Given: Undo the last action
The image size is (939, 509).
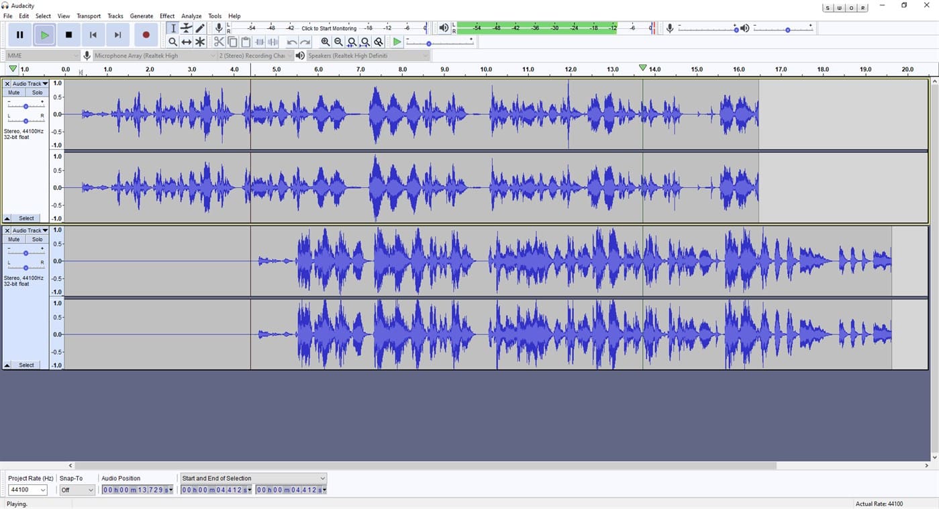Looking at the screenshot, I should [x=291, y=42].
